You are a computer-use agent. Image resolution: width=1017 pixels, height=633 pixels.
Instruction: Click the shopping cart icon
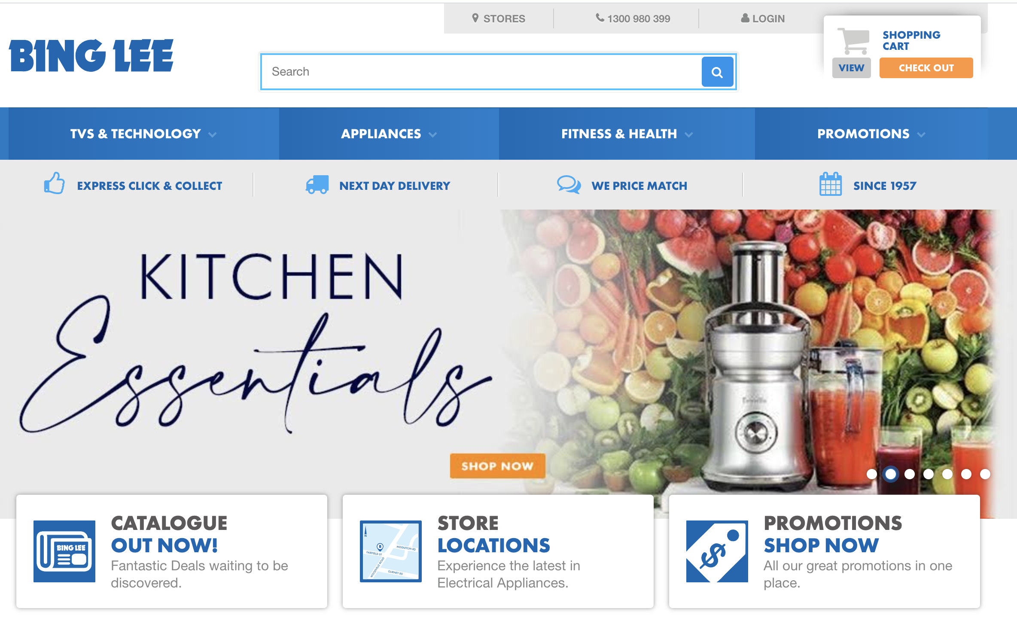click(x=853, y=41)
